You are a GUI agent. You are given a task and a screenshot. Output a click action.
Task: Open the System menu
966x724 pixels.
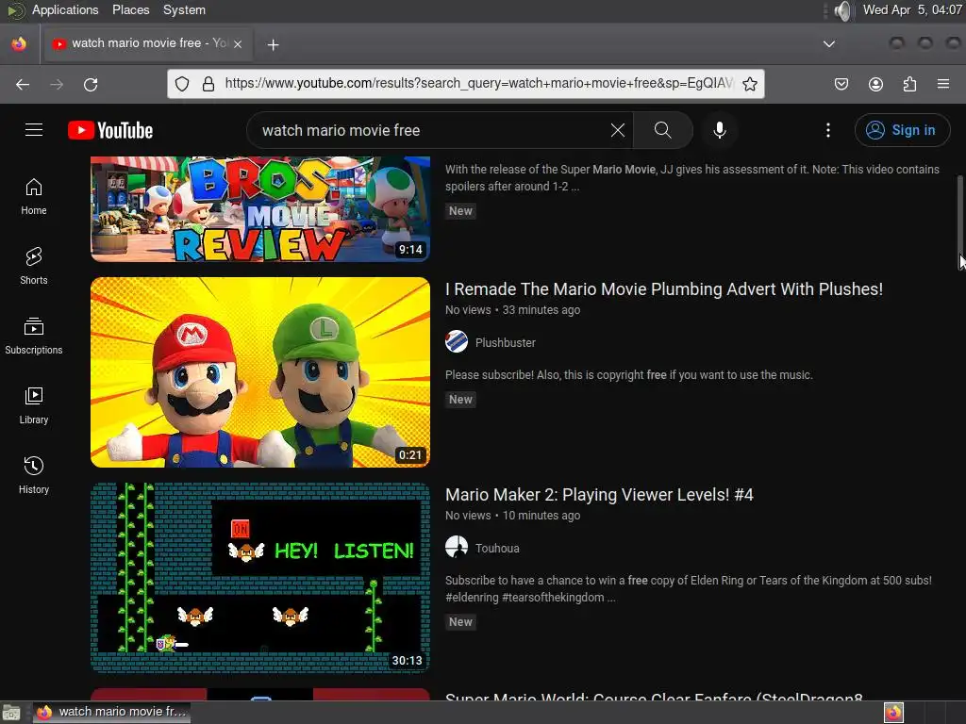pos(184,9)
